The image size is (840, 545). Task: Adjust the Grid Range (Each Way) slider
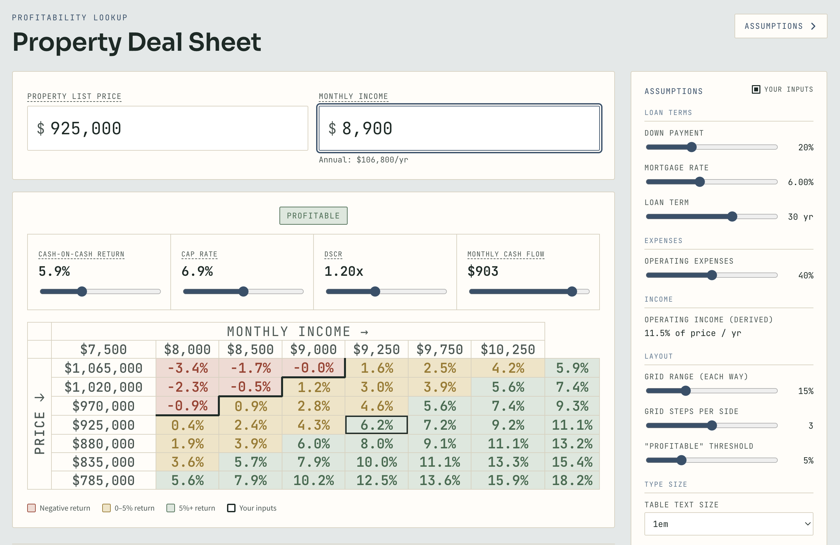[x=712, y=391]
